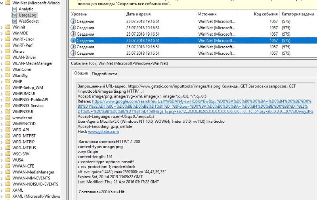Select the WUSA tree item

(18, 160)
